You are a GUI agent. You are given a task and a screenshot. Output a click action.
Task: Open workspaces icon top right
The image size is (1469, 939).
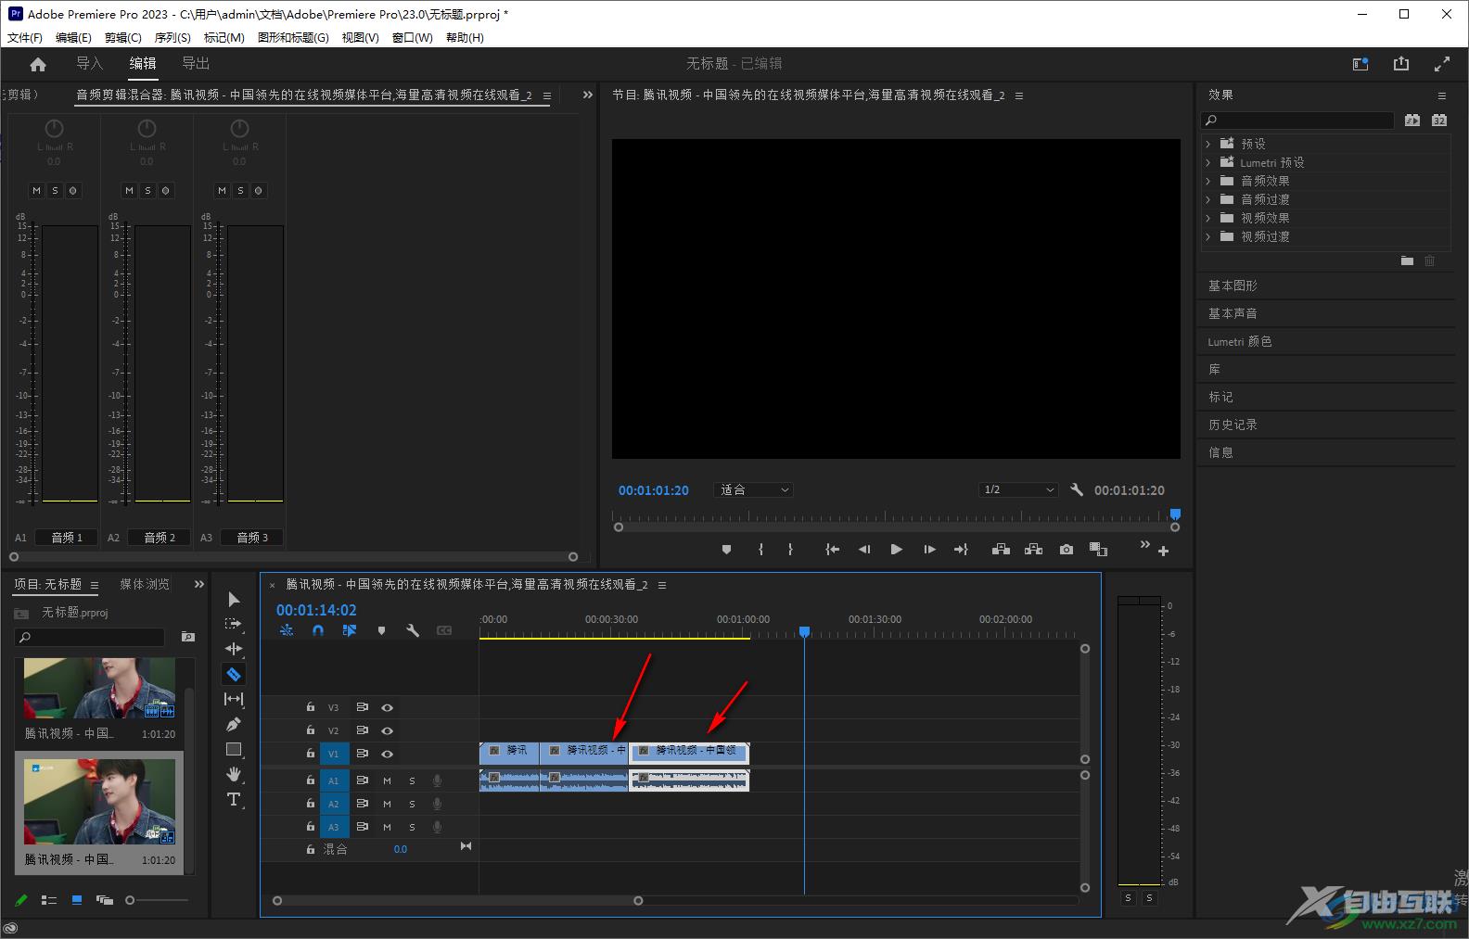[x=1360, y=64]
